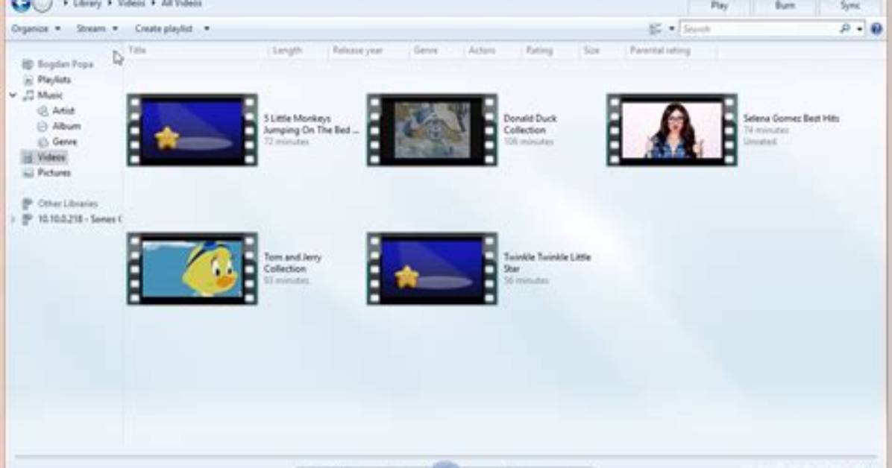Click the 'Donald Duck Collection' title text
The image size is (892, 468).
(530, 124)
